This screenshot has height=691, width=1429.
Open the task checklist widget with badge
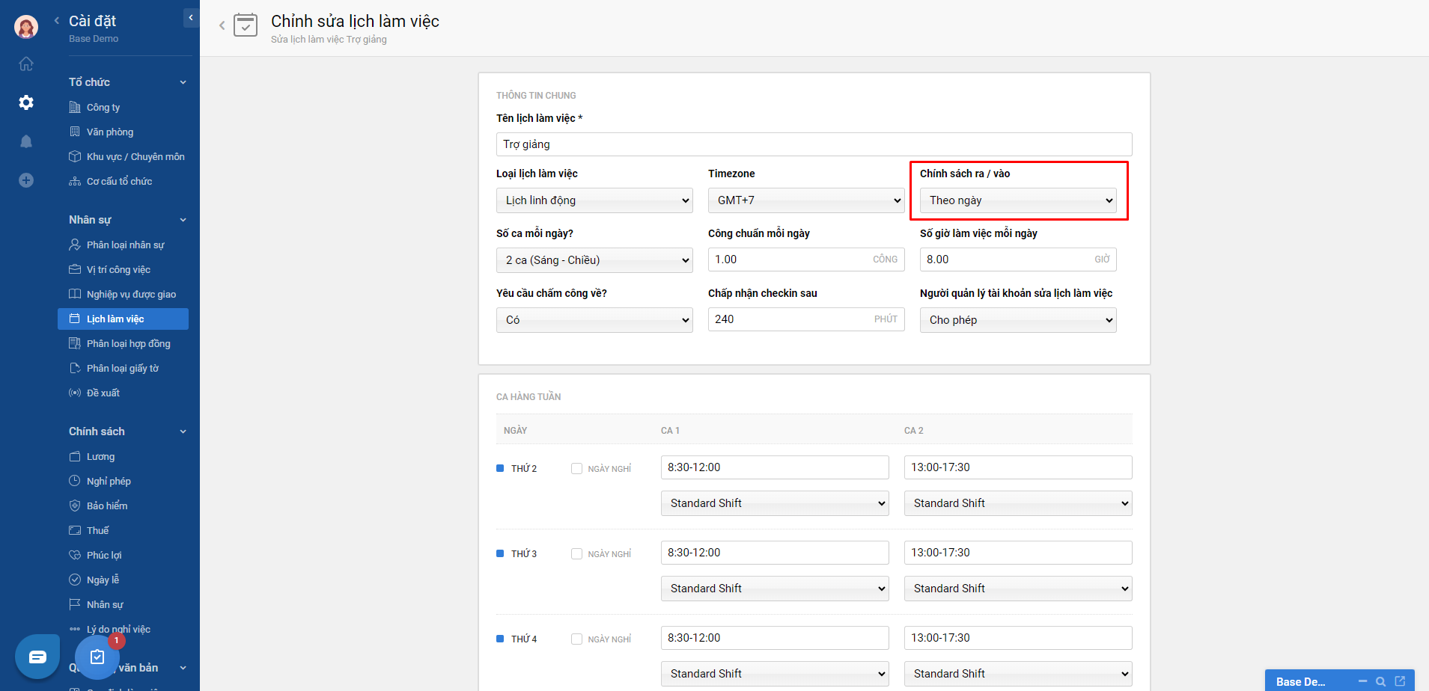97,657
